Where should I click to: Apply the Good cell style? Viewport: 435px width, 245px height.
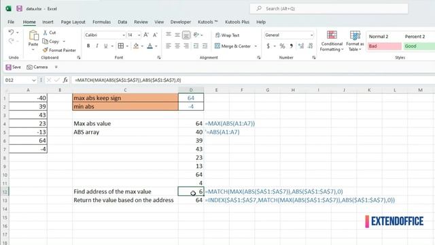[419, 46]
